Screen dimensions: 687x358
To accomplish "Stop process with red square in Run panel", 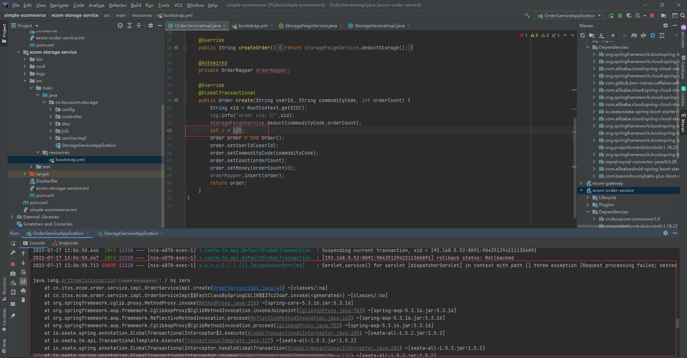I will click(x=13, y=264).
